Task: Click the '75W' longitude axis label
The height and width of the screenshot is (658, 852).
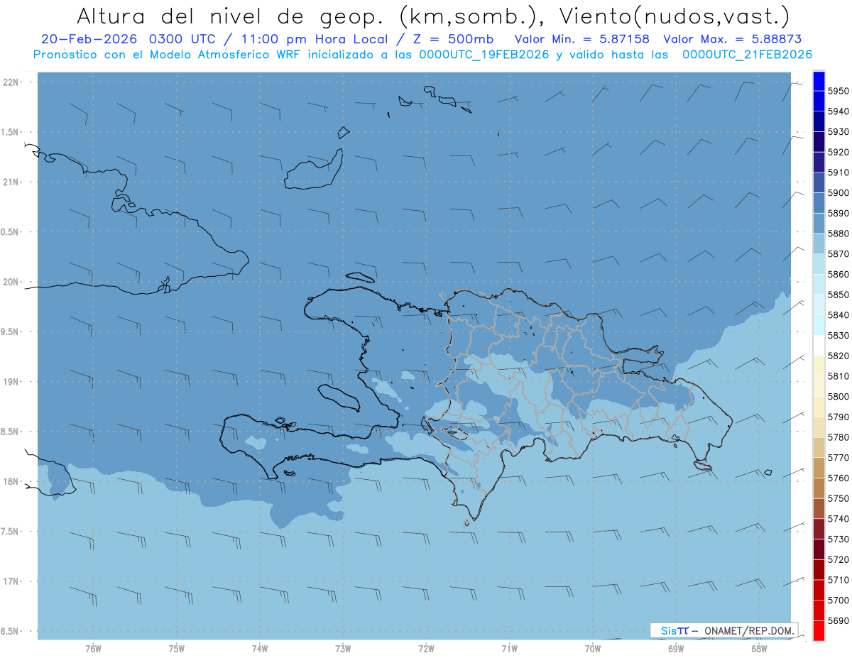Action: (x=177, y=649)
